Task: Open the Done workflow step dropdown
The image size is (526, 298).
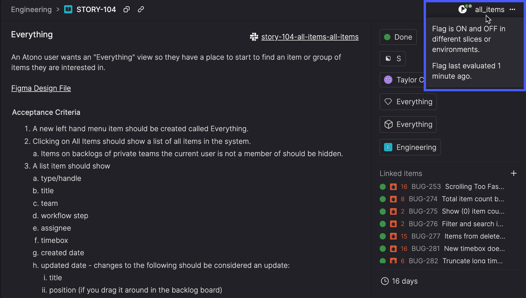Action: (x=398, y=37)
